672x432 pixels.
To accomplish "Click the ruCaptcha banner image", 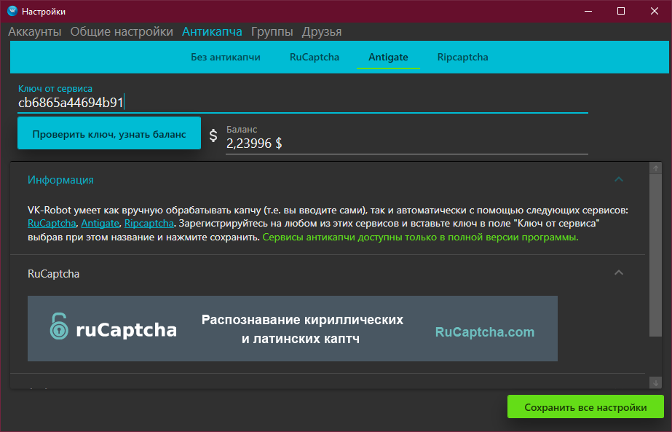I will tap(292, 329).
